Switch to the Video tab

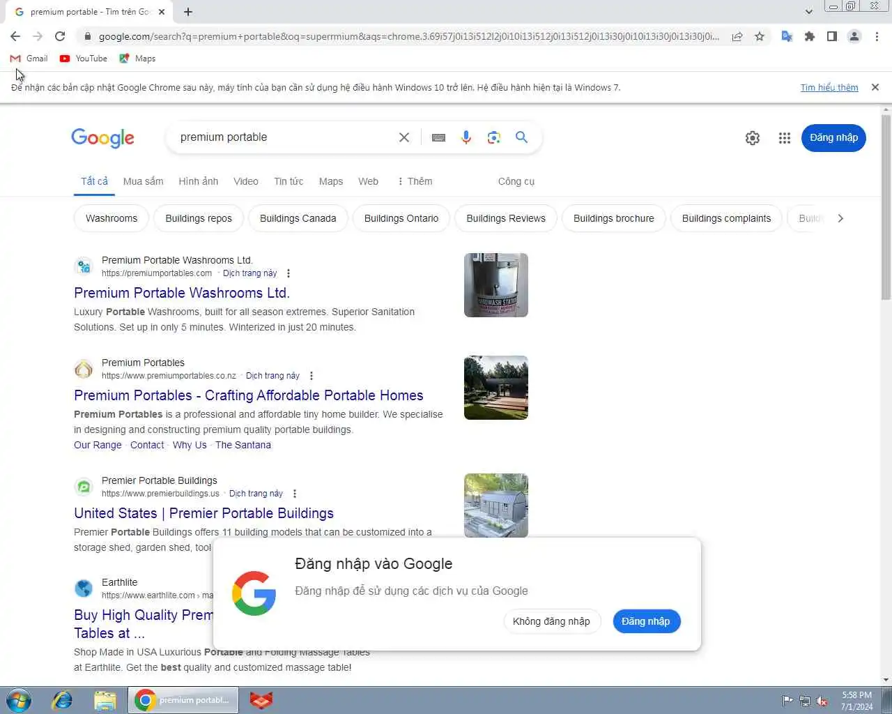click(x=246, y=181)
